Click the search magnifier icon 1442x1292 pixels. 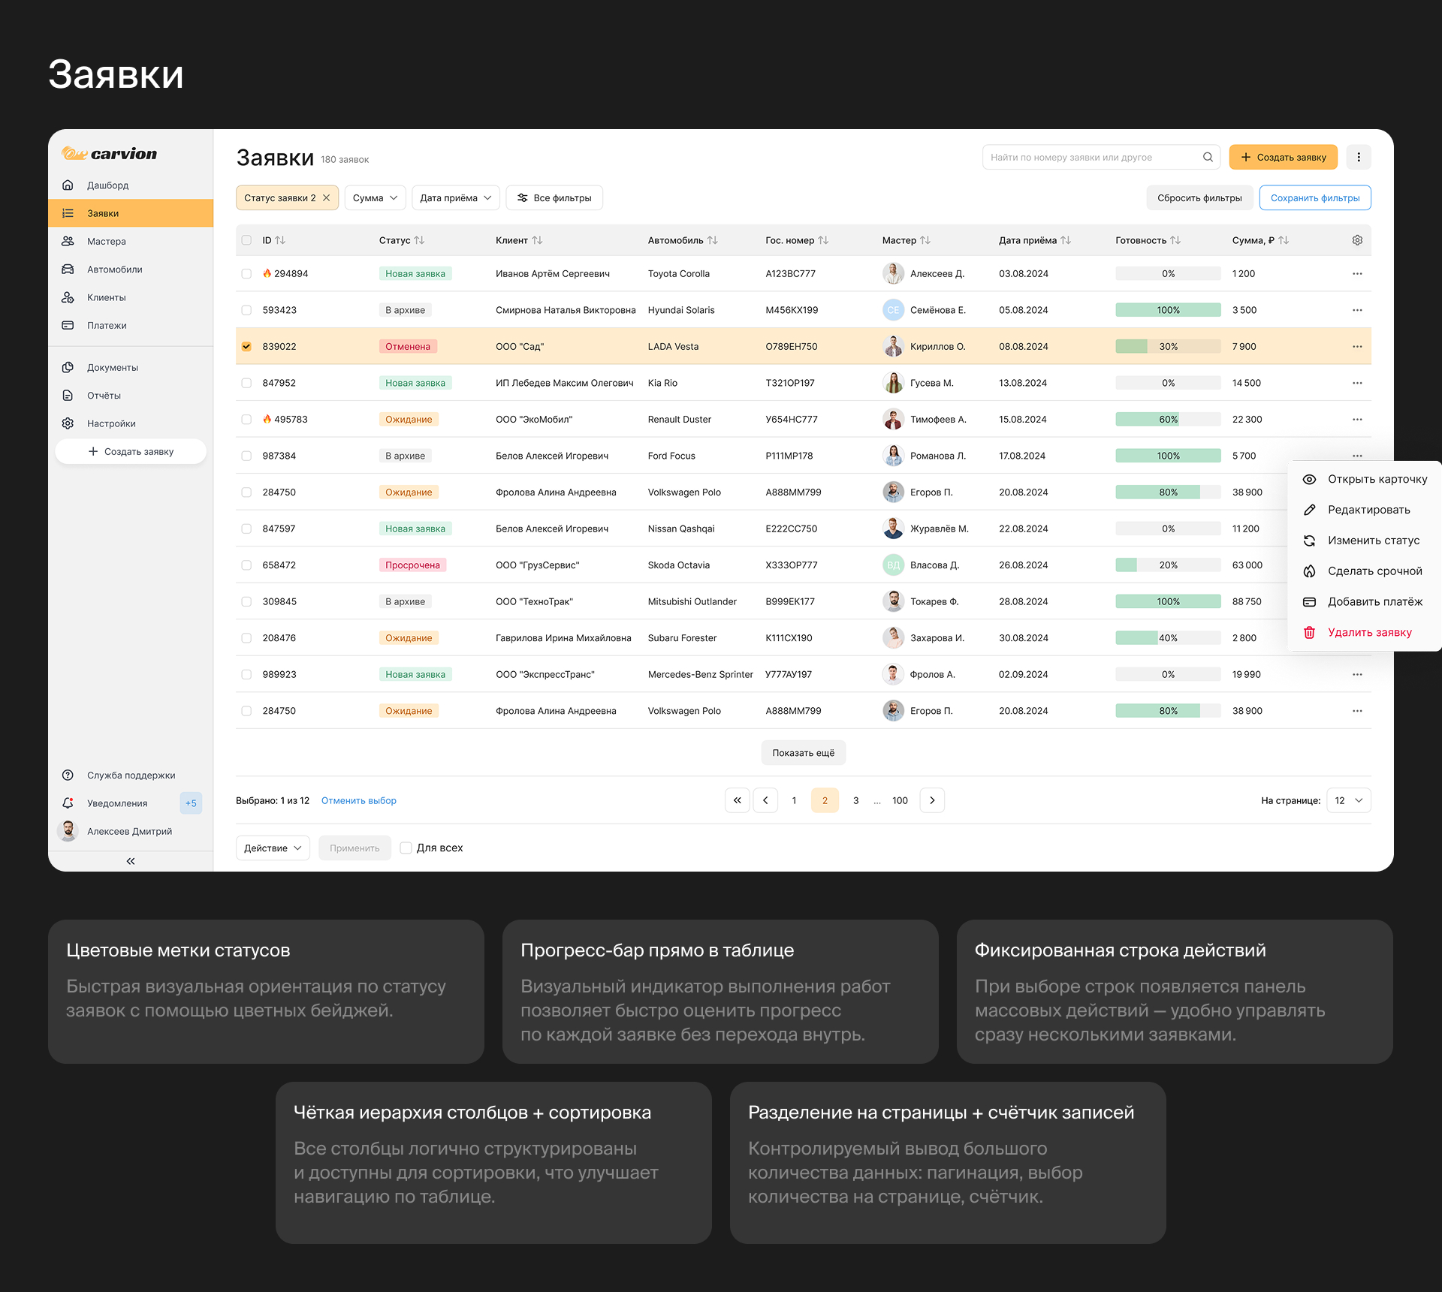click(1208, 157)
